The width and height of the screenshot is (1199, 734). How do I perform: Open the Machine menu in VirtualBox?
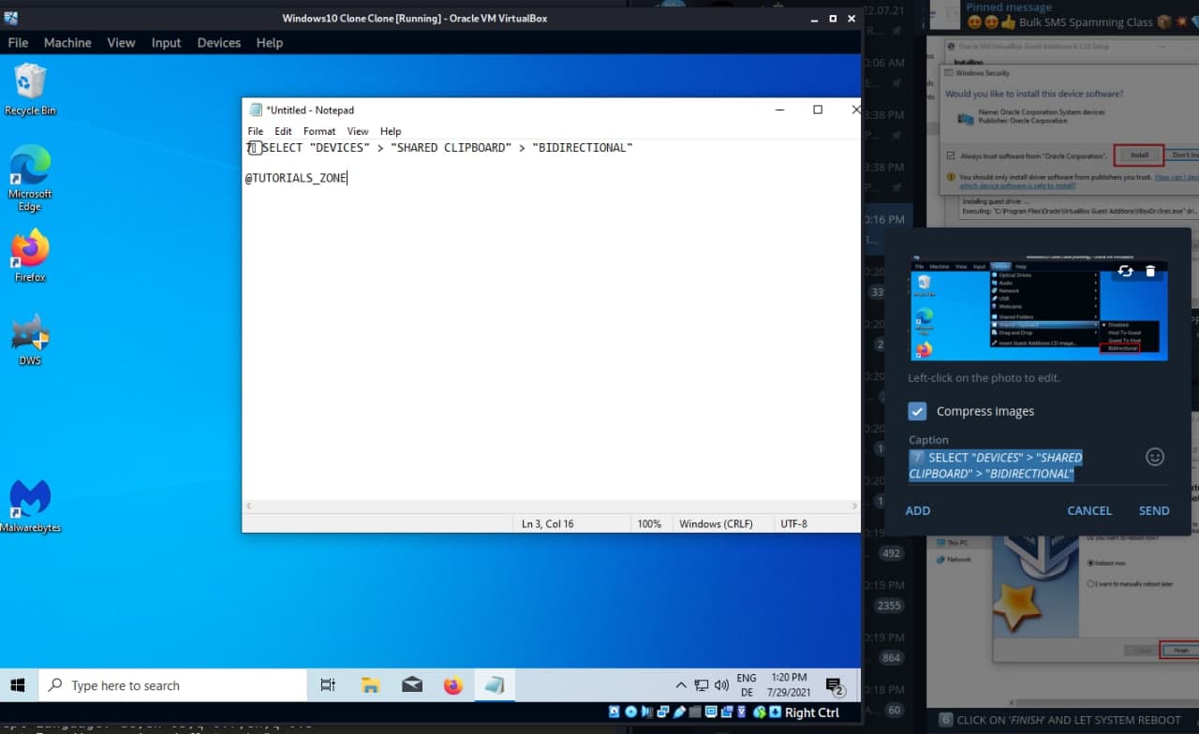coord(67,43)
